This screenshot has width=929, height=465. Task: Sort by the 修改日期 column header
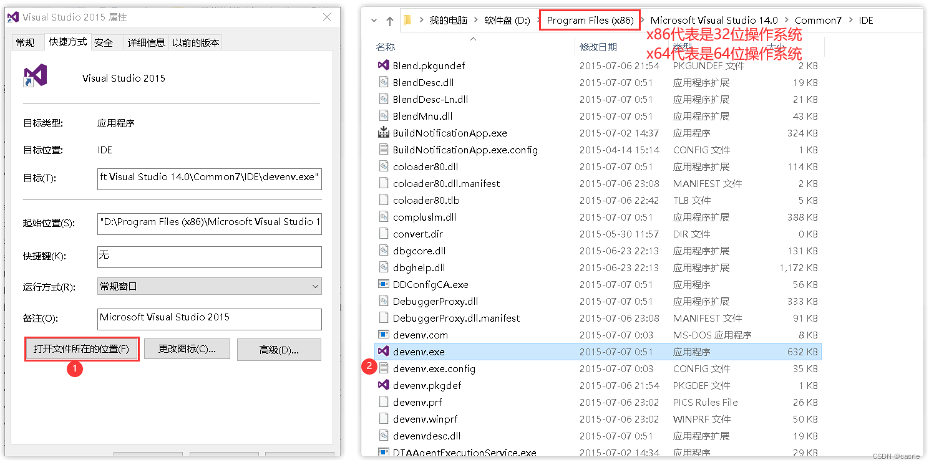[x=598, y=47]
